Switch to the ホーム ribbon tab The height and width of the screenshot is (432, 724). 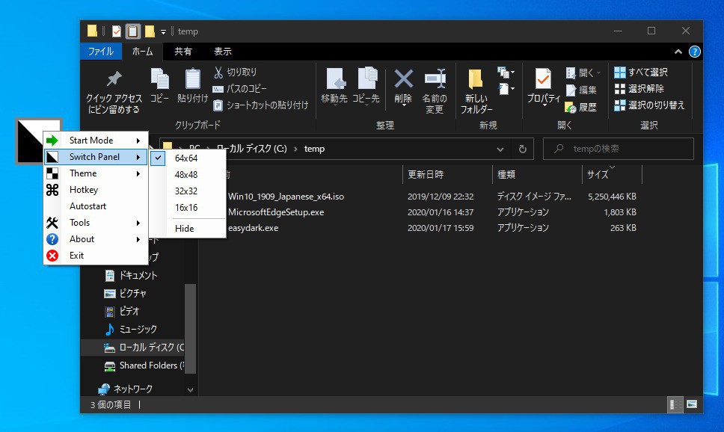click(142, 52)
